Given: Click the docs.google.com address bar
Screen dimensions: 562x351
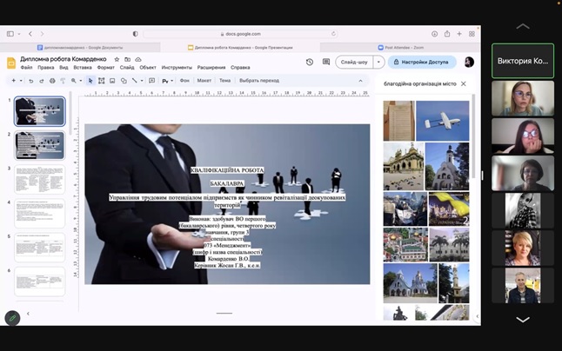Looking at the screenshot, I should click(240, 34).
